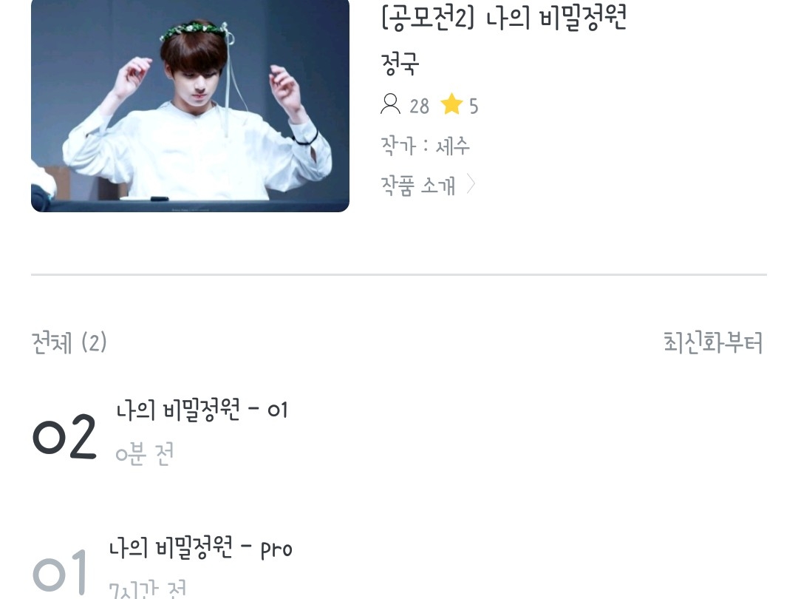Image resolution: width=798 pixels, height=599 pixels.
Task: Click the 7시간 전 timestamp
Action: pos(148,590)
